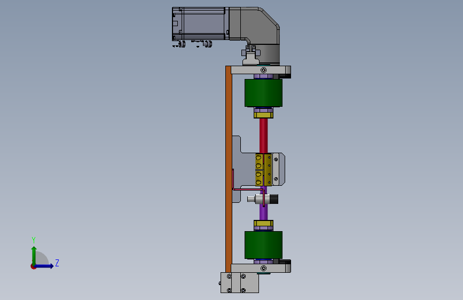Select the upper gray mounting plate
463x300 pixels.
click(261, 70)
